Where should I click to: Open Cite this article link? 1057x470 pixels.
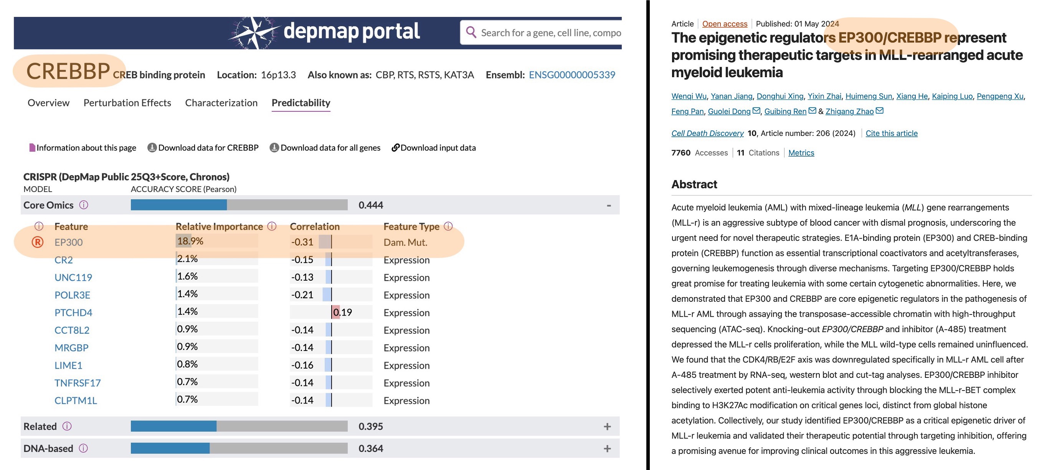pos(891,133)
